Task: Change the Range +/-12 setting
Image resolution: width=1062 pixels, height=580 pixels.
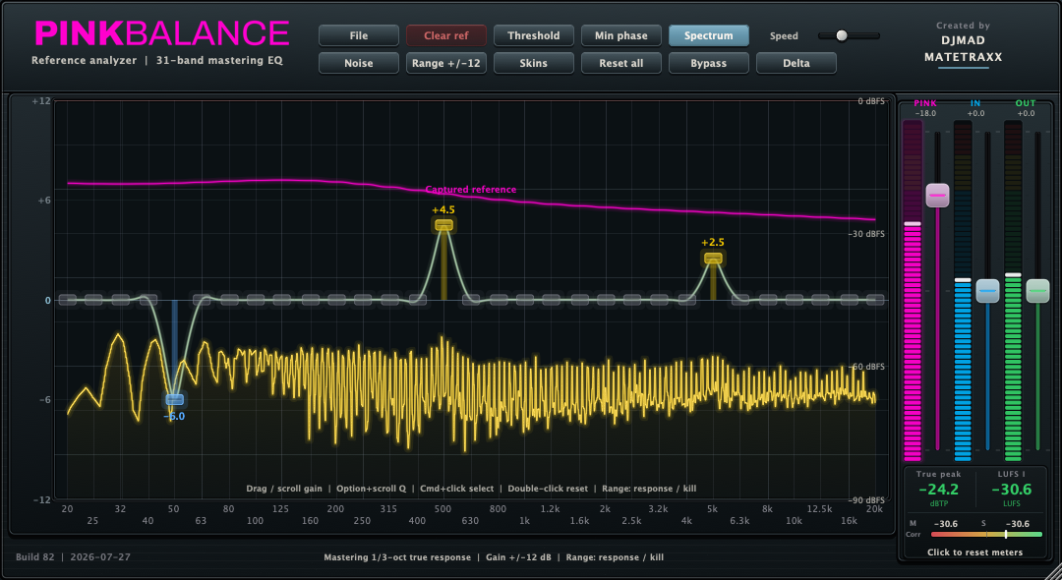Action: (445, 63)
